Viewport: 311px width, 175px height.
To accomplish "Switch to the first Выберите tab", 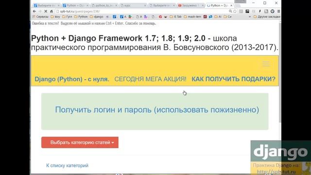I will click(x=47, y=5).
